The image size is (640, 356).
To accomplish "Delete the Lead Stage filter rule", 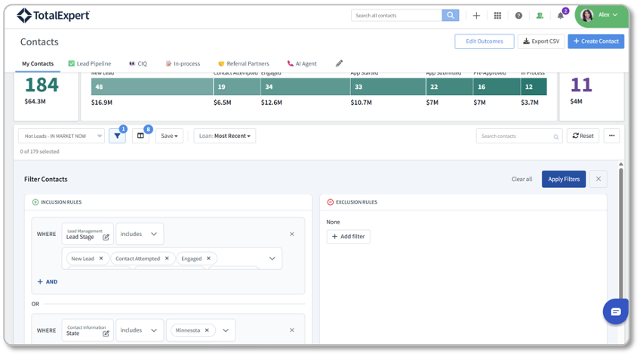I will (x=292, y=234).
